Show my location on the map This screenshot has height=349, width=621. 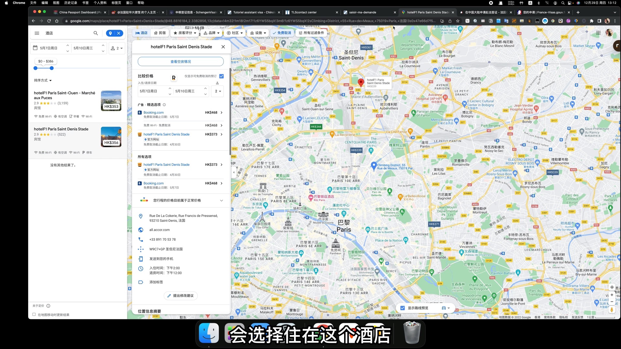coord(612,287)
